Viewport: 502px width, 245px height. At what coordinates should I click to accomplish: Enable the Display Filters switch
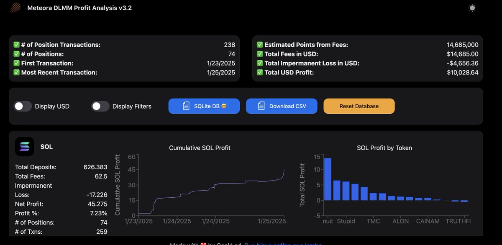coord(100,106)
